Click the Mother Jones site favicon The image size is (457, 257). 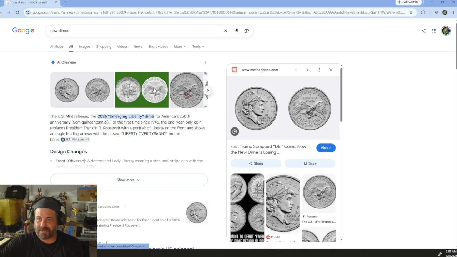click(234, 70)
